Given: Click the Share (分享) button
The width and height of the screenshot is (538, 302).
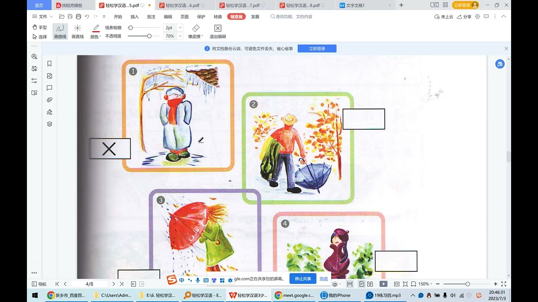Looking at the screenshot, I should tap(464, 17).
